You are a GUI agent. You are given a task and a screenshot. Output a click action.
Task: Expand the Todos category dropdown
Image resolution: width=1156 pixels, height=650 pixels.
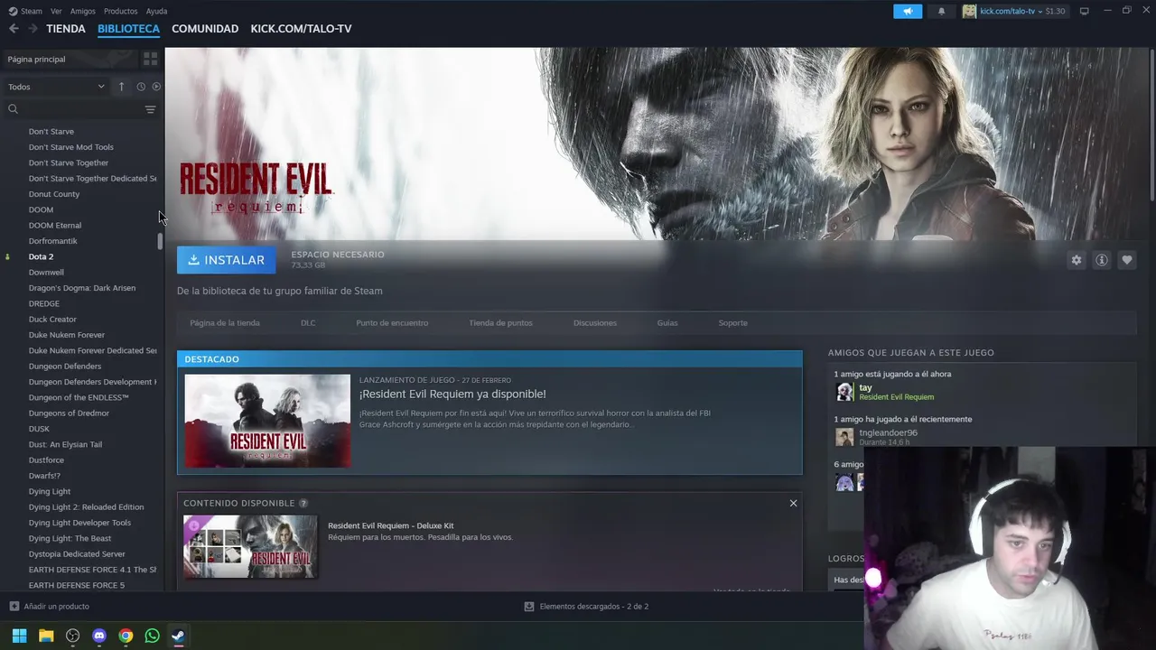tap(56, 87)
